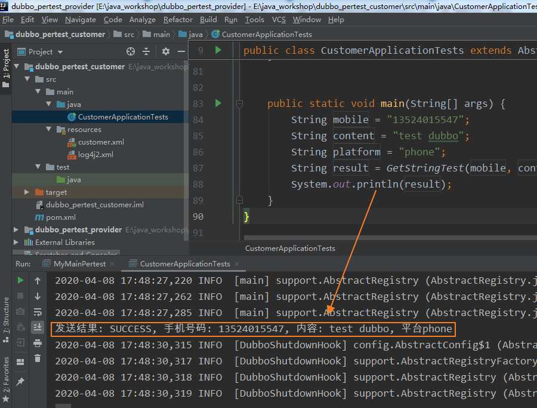Open the Structure tool window tab
This screenshot has width=537, height=408.
[6, 320]
